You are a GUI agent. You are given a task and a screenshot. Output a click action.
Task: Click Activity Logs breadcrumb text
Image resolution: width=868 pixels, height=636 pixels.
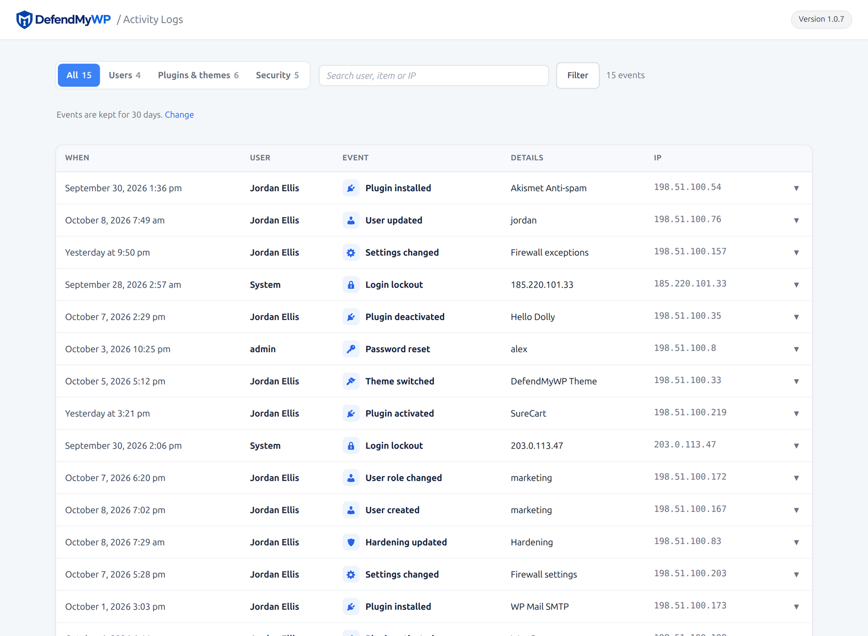(153, 20)
